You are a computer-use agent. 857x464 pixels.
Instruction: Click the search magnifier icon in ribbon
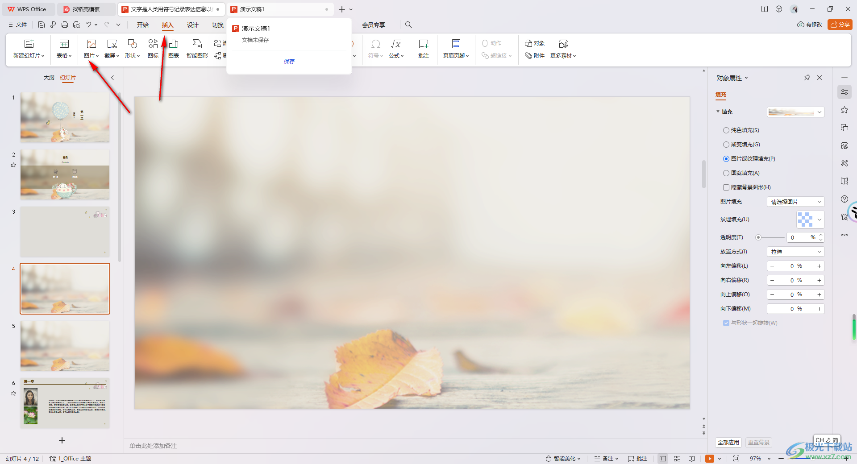coord(408,25)
